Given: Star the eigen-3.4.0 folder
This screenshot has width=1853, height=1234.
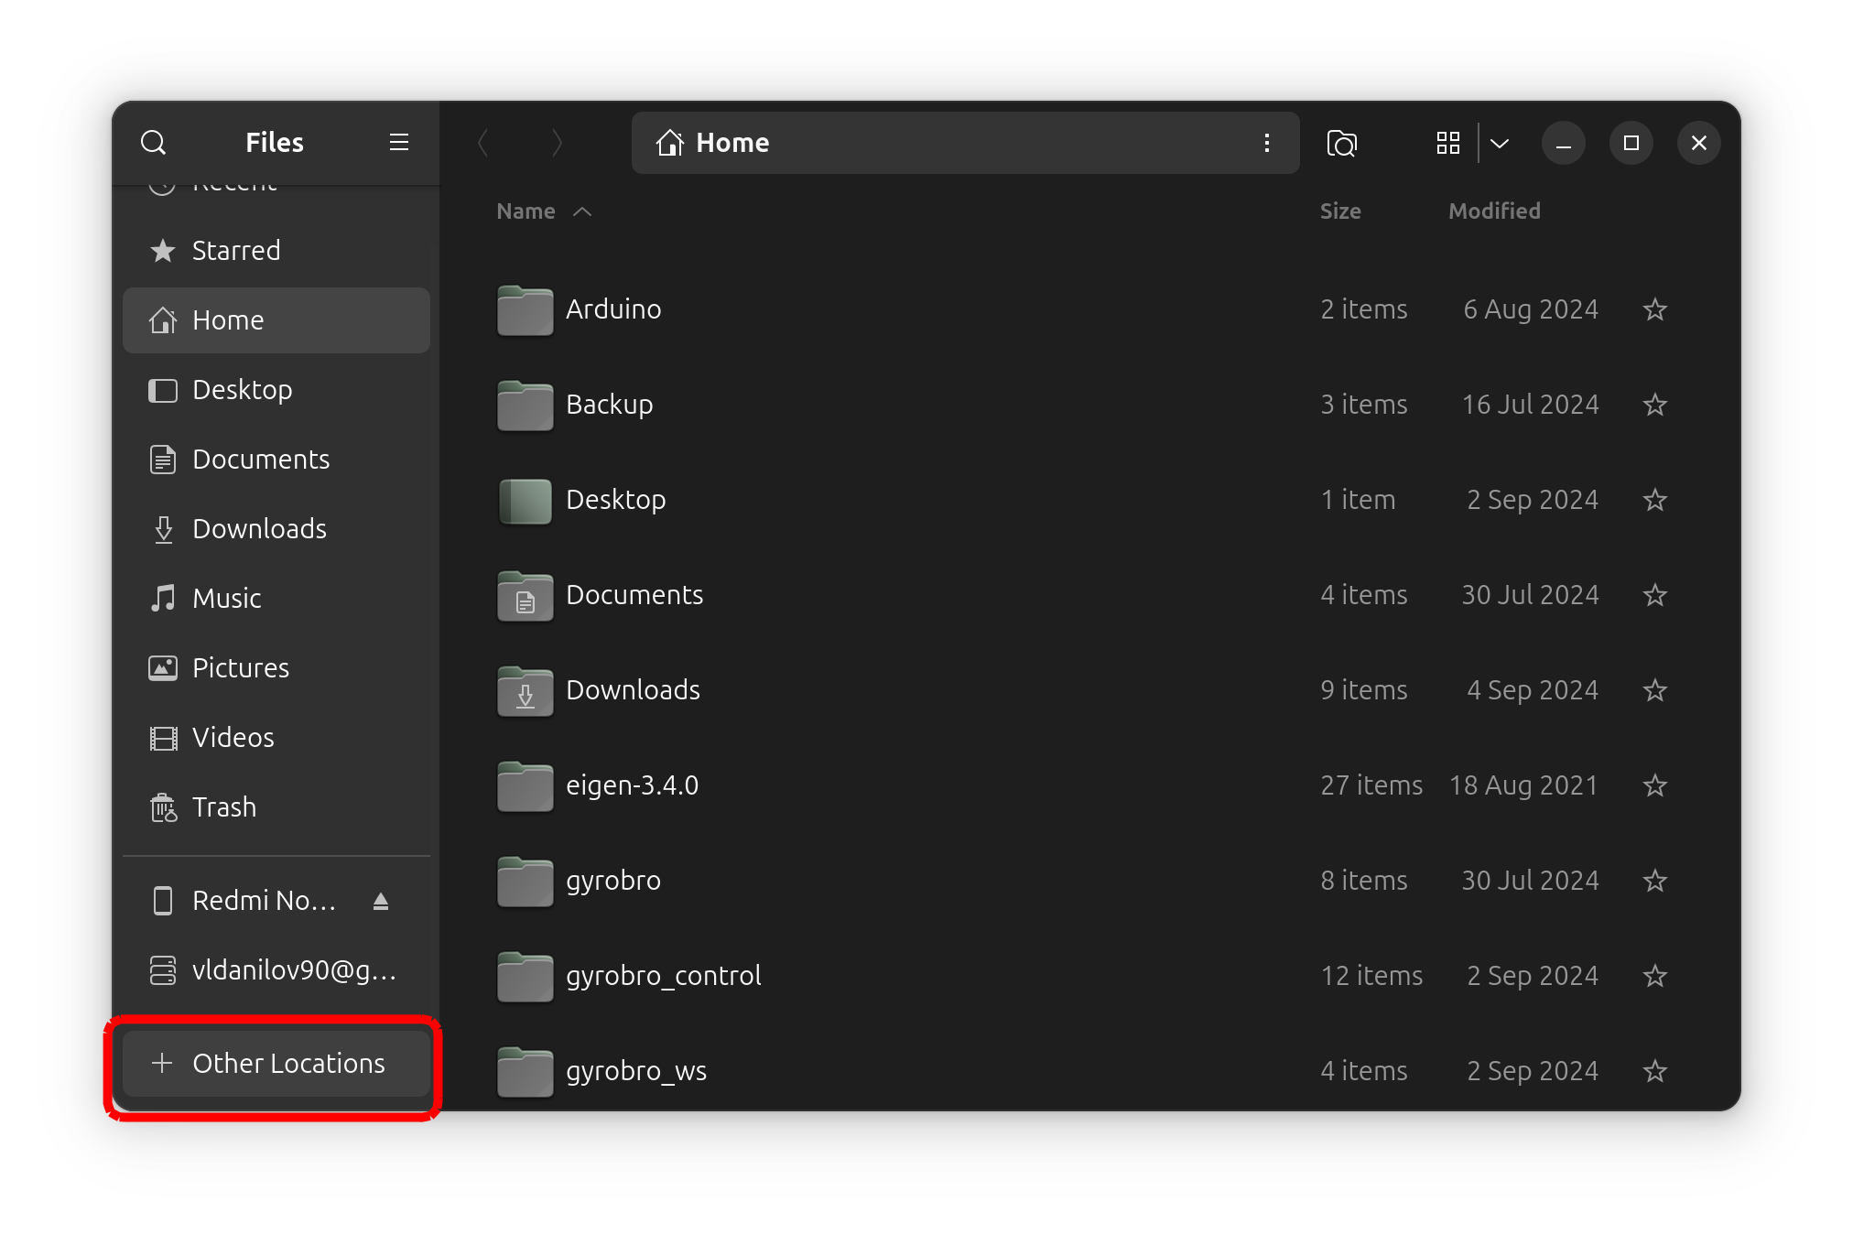Looking at the screenshot, I should point(1654,785).
